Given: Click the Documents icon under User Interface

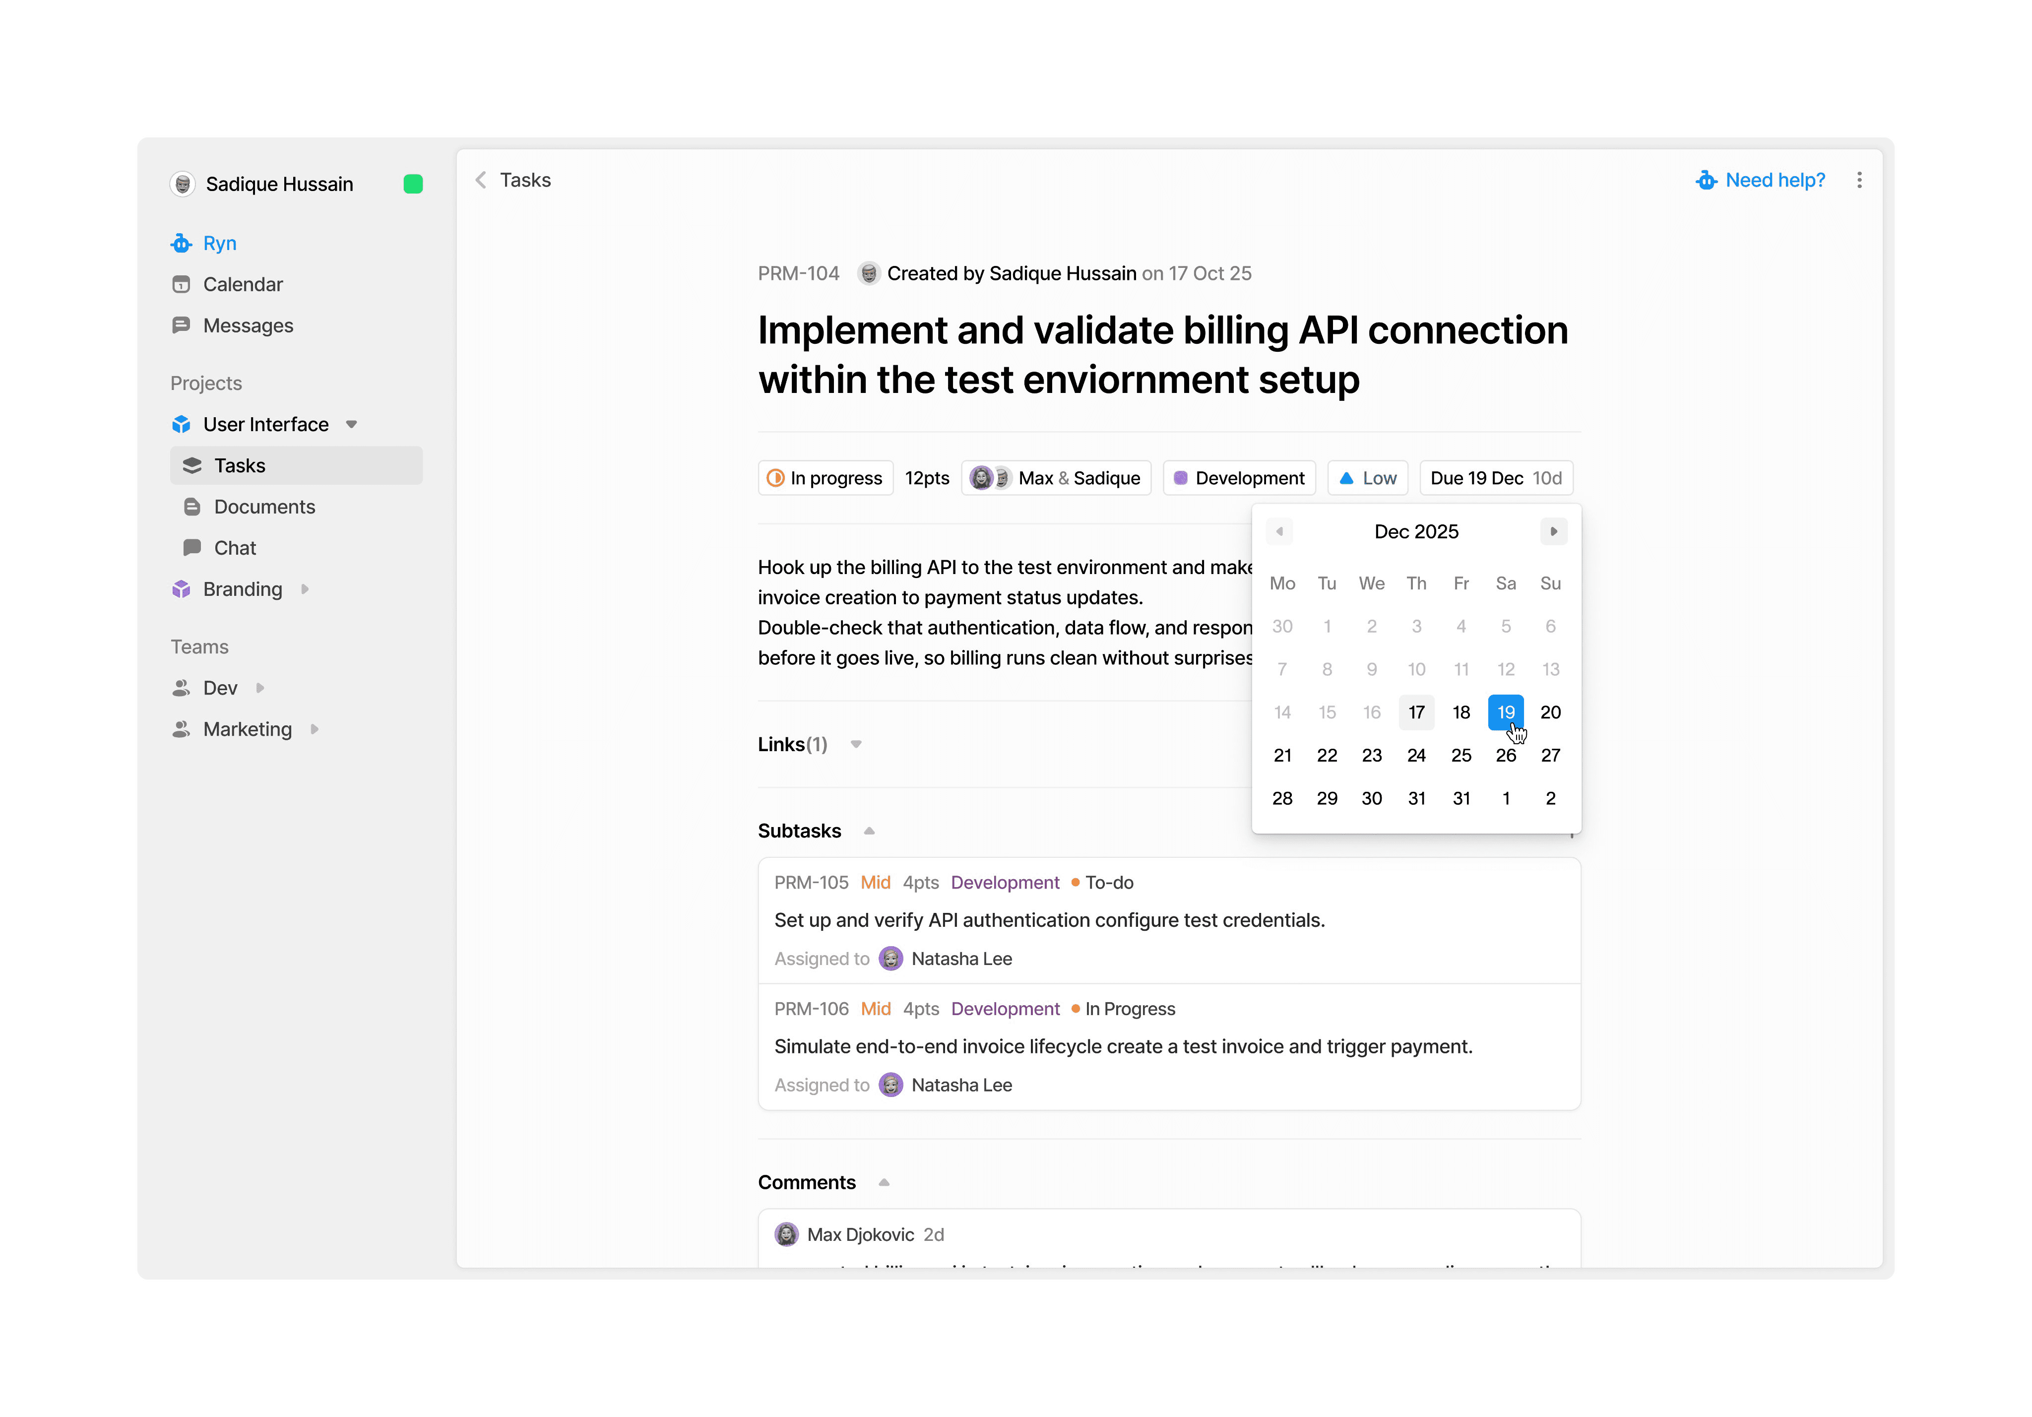Looking at the screenshot, I should tap(192, 507).
